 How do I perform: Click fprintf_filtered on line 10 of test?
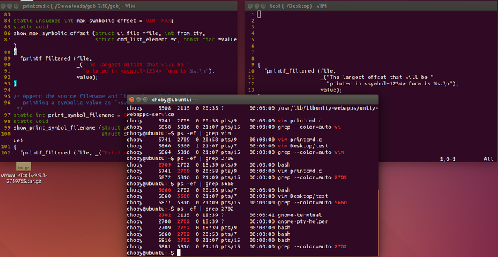(289, 71)
